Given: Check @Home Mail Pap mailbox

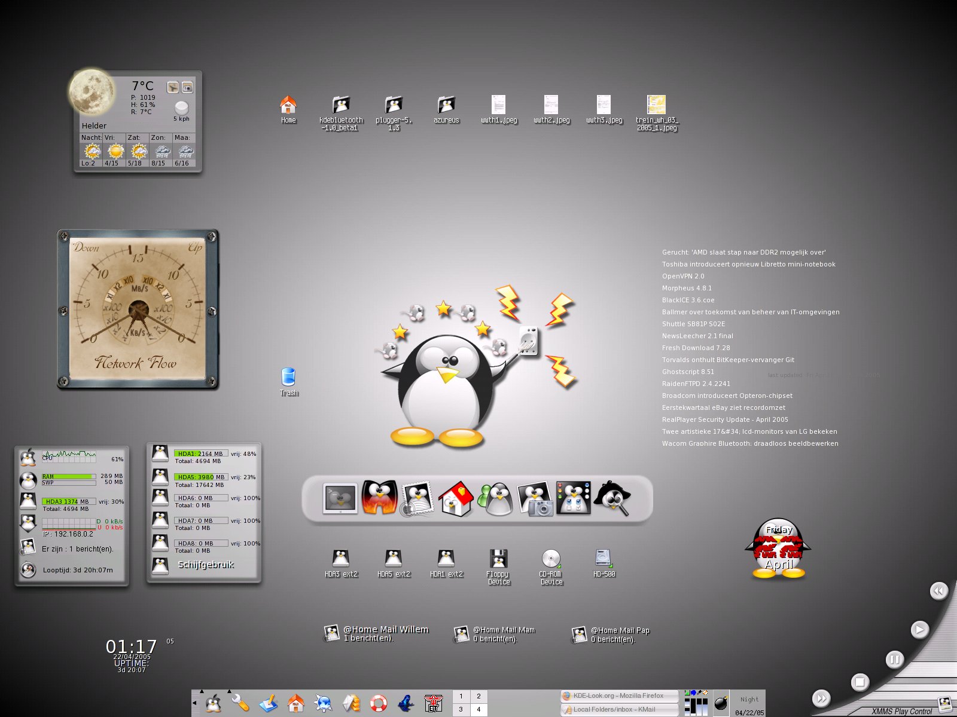Looking at the screenshot, I should (x=610, y=635).
